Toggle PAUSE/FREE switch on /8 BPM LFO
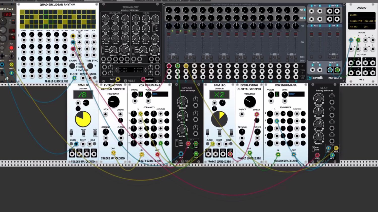 (83, 133)
